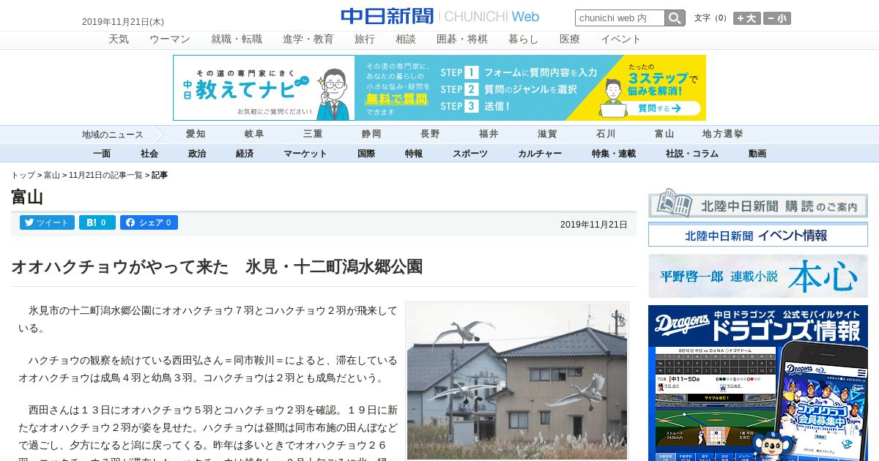Open the 相談 top menu item
Viewport: 879px width, 461px height.
[x=406, y=40]
